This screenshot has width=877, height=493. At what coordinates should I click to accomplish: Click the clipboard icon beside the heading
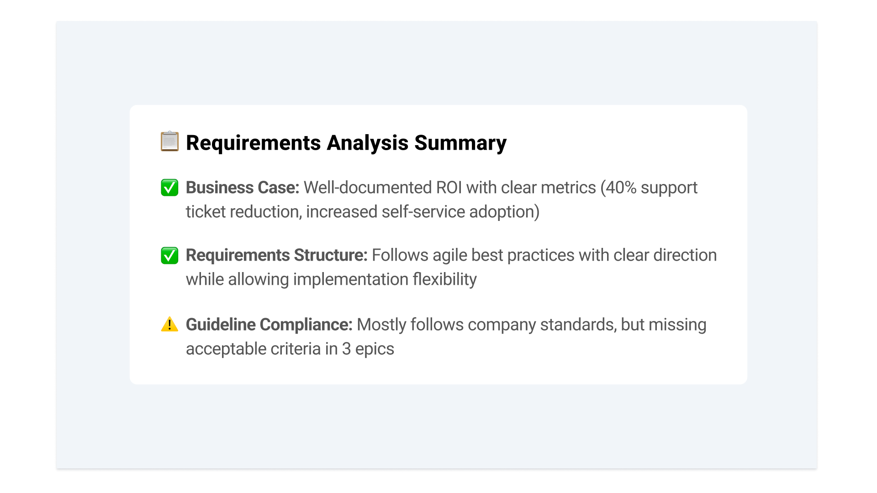point(169,142)
